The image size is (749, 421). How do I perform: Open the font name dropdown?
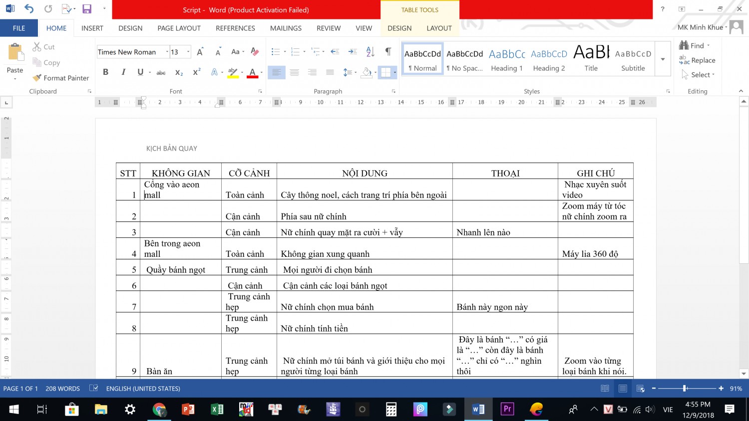(x=167, y=52)
